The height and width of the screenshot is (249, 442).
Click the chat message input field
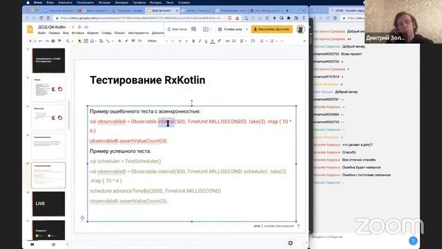click(358, 237)
